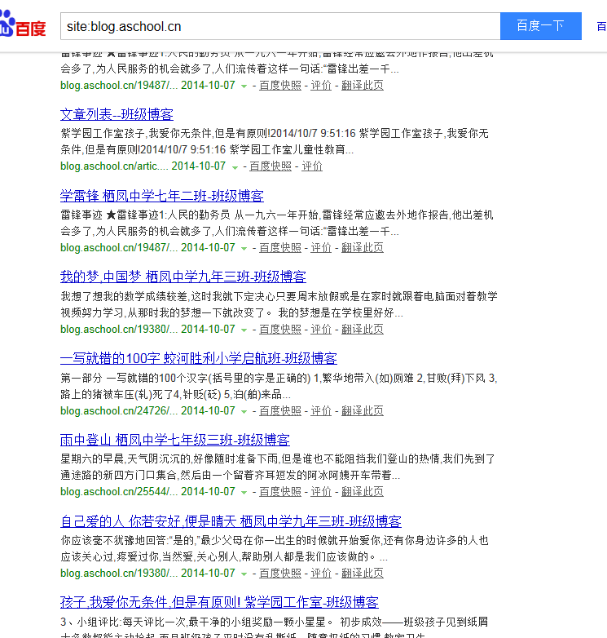Open 百度快照 under 学雷锋 result
This screenshot has width=607, height=638.
[x=280, y=247]
